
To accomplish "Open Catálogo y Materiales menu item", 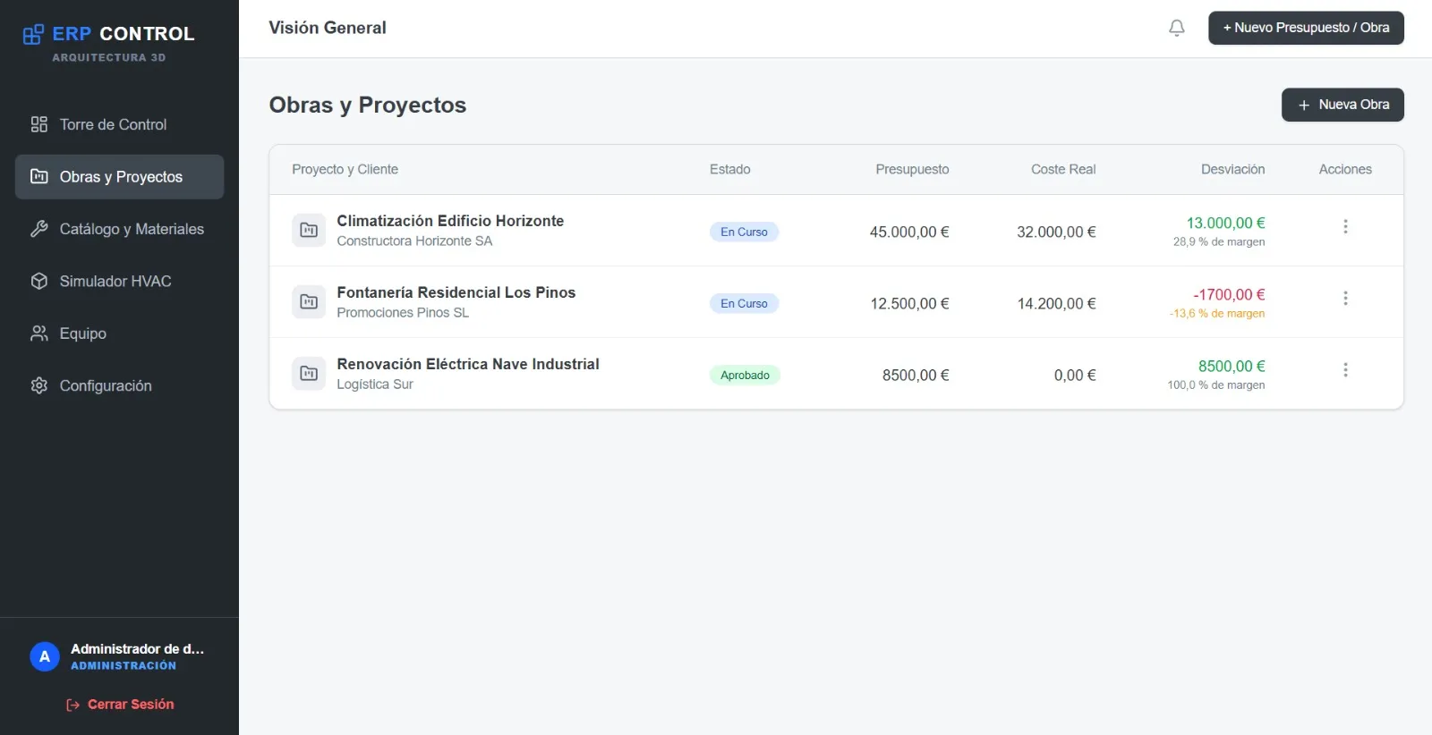I will pyautogui.click(x=119, y=229).
